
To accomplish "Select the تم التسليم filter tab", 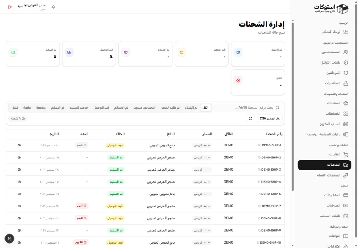I will coord(57,108).
